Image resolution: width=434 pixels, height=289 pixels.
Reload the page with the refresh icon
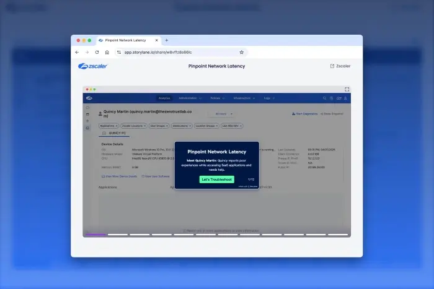coord(97,52)
